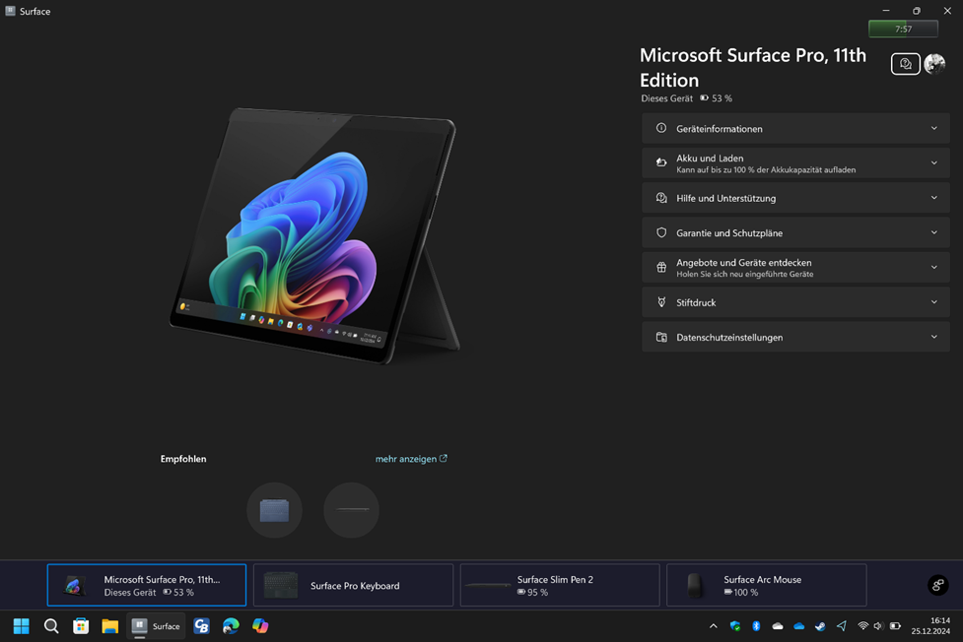This screenshot has height=642, width=963.
Task: Select the recommended pen accessory thumbnail
Action: pyautogui.click(x=351, y=510)
